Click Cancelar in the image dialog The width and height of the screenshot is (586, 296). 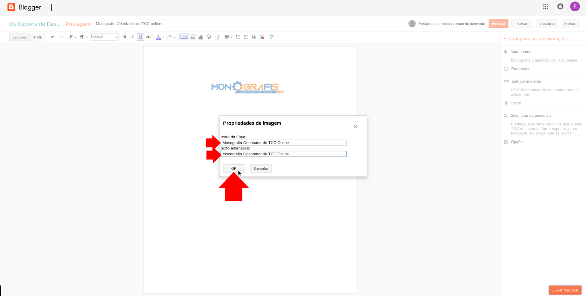coord(261,169)
